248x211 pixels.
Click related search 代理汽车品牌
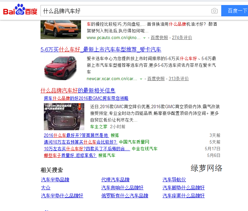(x=115, y=180)
